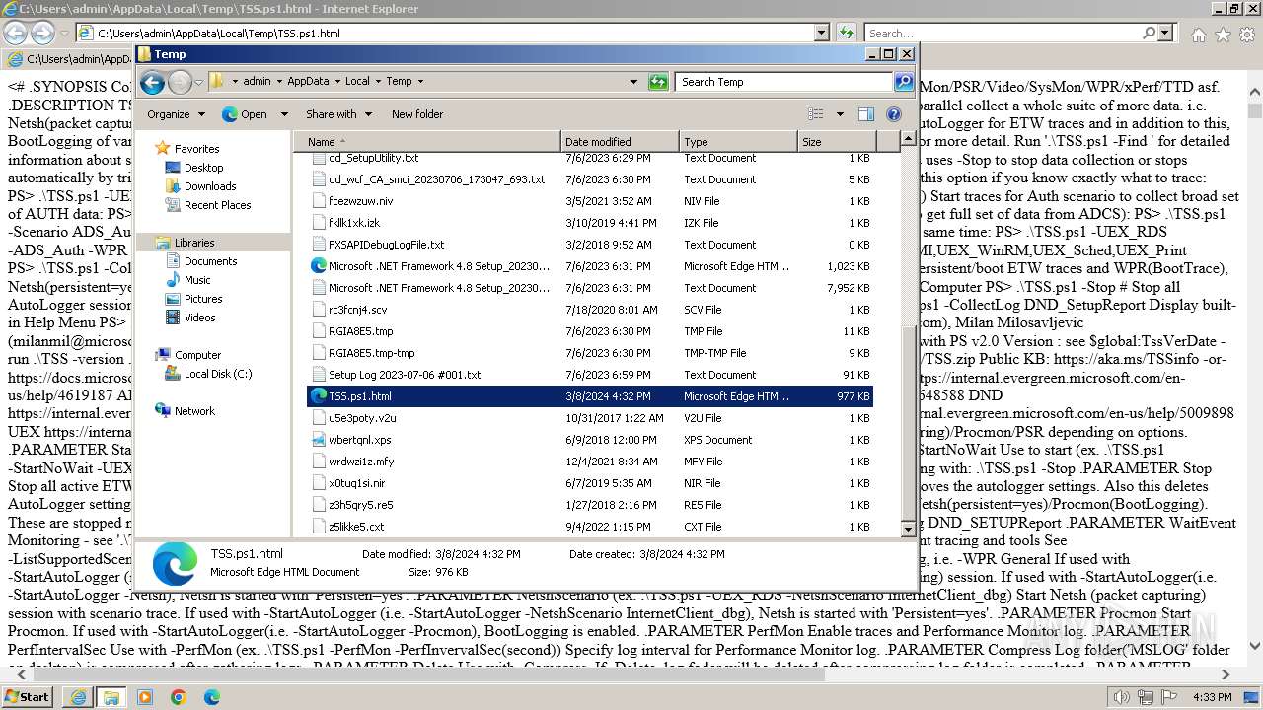Select file RGIA8E5.tmp-tmp
This screenshot has height=710, width=1263.
(371, 353)
